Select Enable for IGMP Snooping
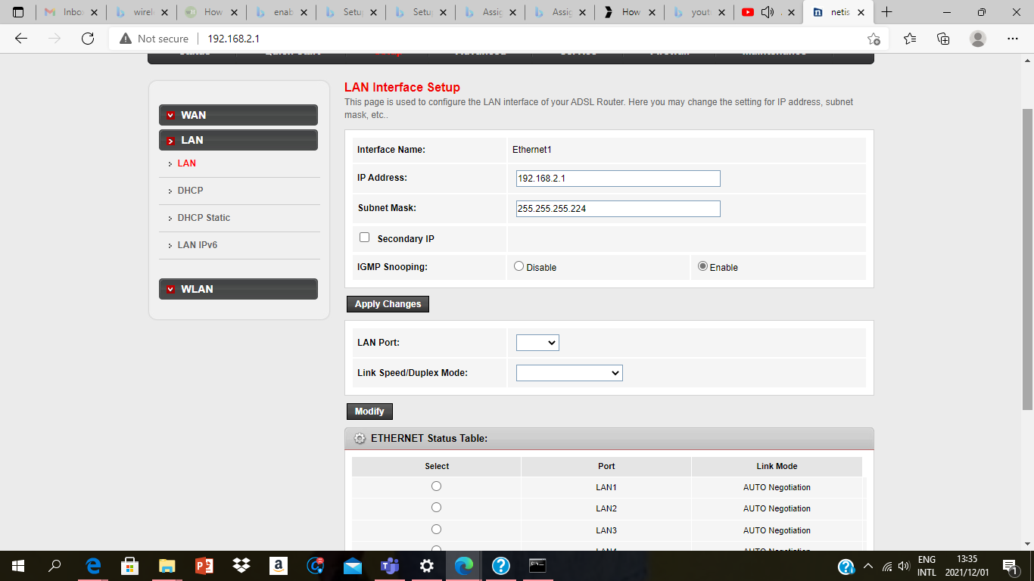Image resolution: width=1034 pixels, height=581 pixels. (x=702, y=266)
